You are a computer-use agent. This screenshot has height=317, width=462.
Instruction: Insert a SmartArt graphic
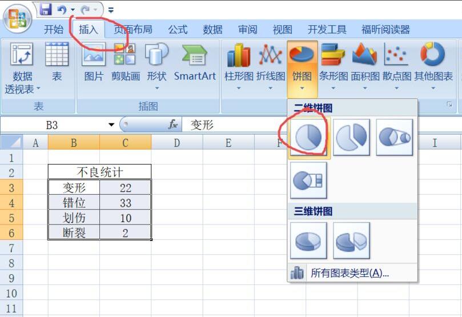point(195,62)
